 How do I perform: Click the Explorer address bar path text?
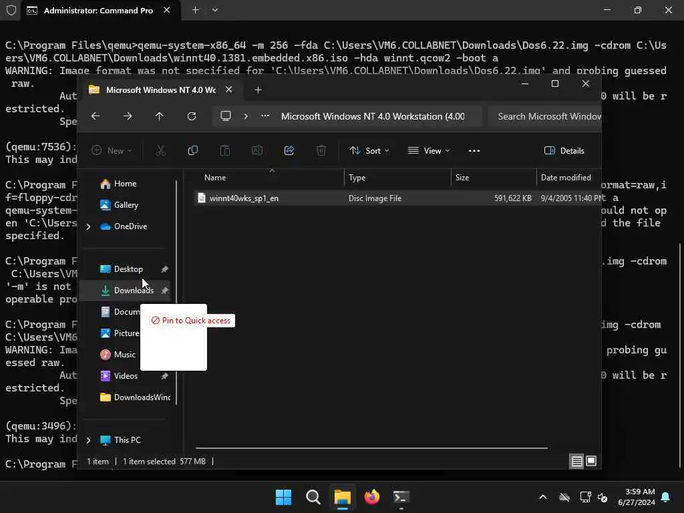[373, 116]
